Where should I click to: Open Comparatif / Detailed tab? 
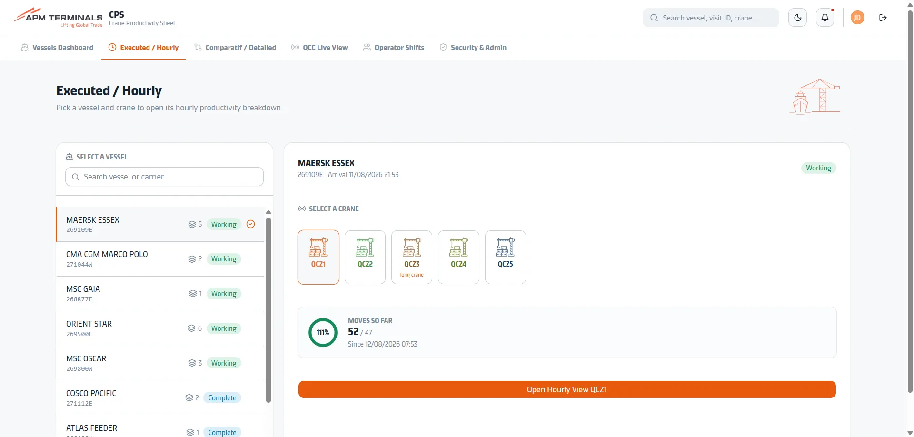(x=235, y=48)
